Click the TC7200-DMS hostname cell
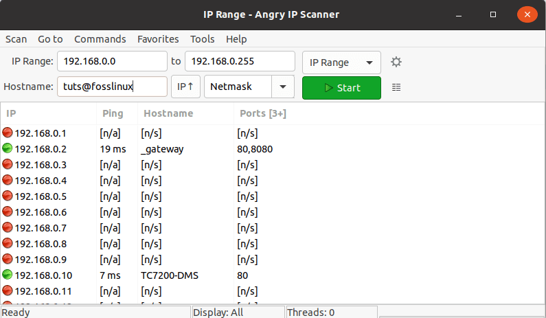The width and height of the screenshot is (546, 318). (x=170, y=275)
